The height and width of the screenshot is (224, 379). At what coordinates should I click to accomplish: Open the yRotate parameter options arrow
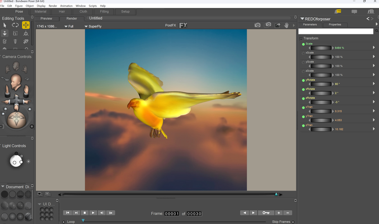pos(374,84)
